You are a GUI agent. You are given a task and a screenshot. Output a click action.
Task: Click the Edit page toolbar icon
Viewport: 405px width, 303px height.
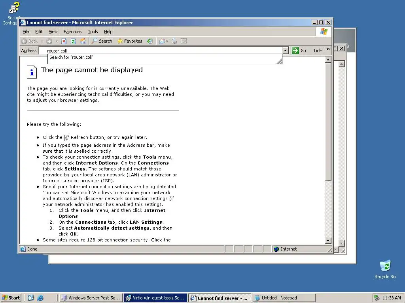point(184,41)
